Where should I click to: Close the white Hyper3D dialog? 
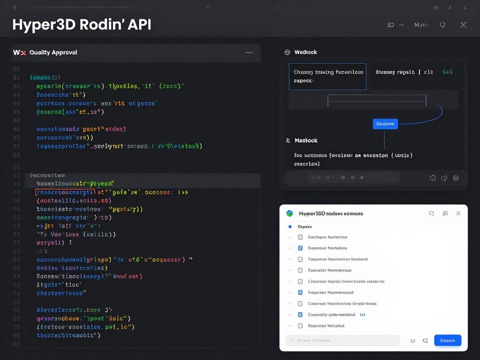[x=458, y=213]
